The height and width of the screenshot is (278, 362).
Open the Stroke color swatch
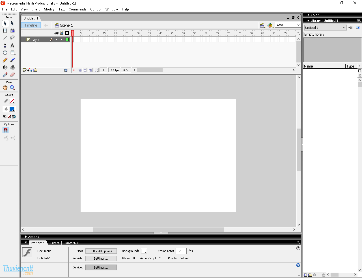[12, 101]
